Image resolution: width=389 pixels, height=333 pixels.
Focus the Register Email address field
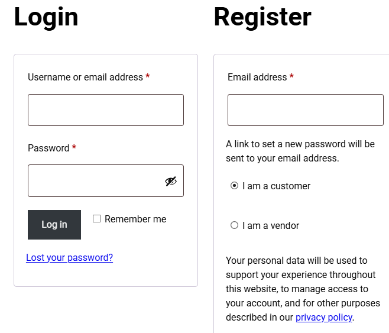(x=305, y=110)
